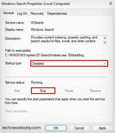This screenshot has width=115, height=133.
Task: Click the executable path text
Action: point(44,55)
